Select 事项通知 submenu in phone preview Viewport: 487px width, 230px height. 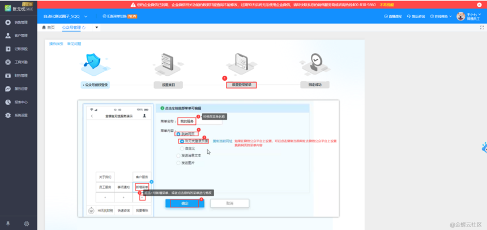123,187
